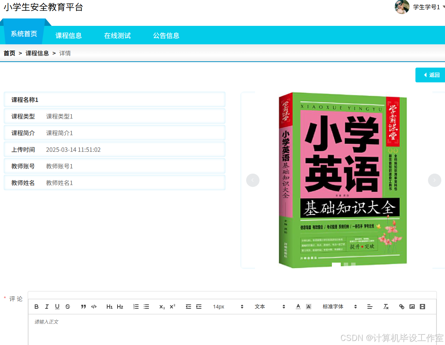Increase indent in the editor
The width and height of the screenshot is (445, 345).
click(199, 307)
